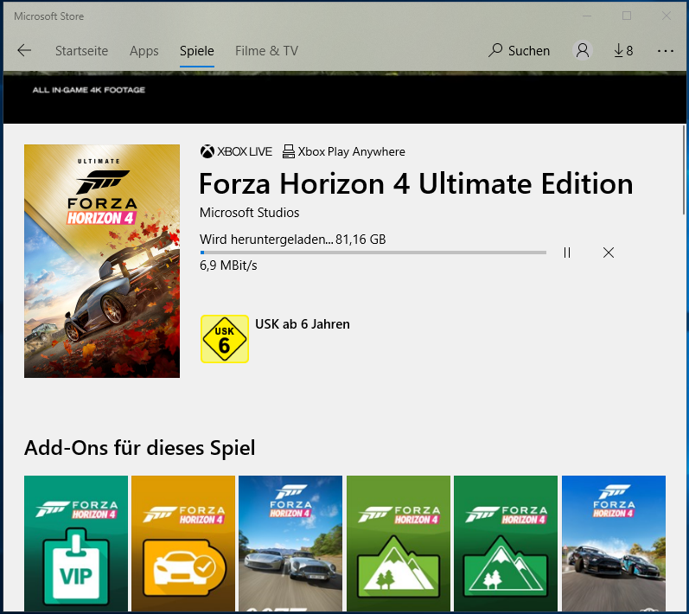This screenshot has height=614, width=689.
Task: Open the Startseite tab
Action: [82, 51]
